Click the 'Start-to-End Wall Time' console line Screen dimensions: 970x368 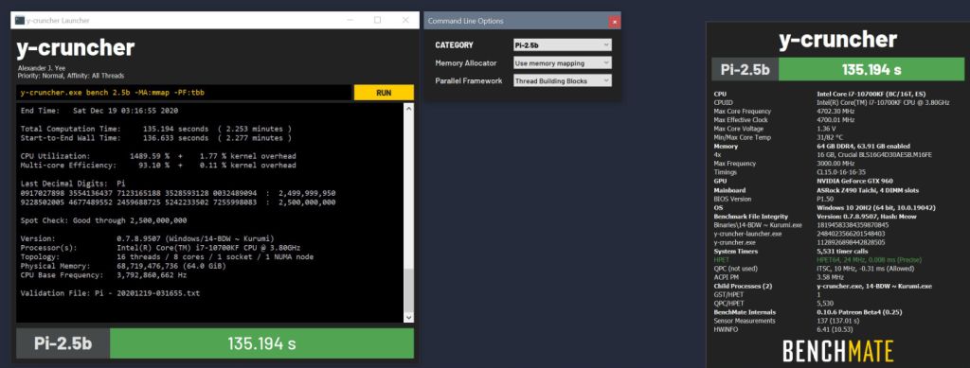click(x=156, y=138)
